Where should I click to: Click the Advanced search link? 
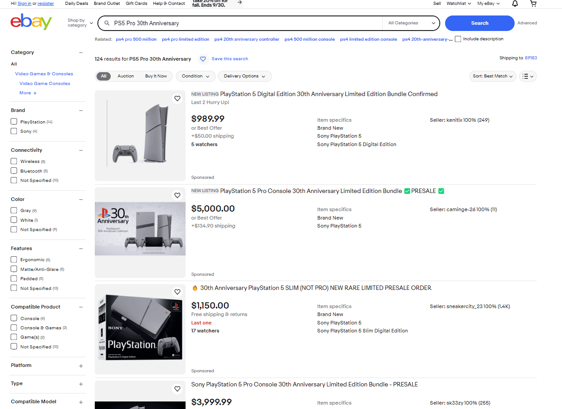click(527, 23)
